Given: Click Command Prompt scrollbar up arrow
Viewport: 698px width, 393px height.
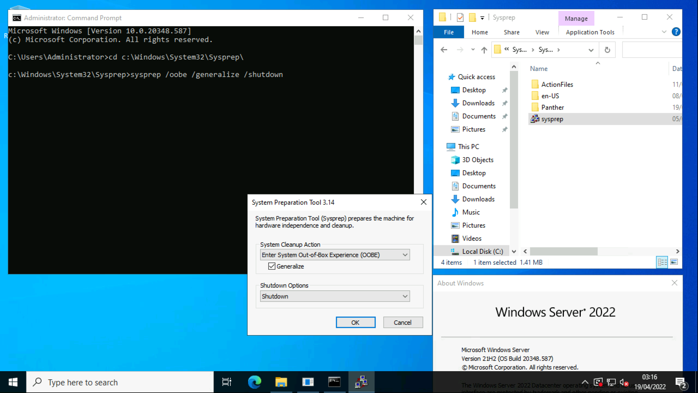Looking at the screenshot, I should click(x=418, y=31).
